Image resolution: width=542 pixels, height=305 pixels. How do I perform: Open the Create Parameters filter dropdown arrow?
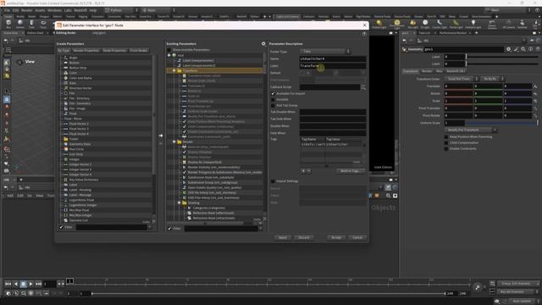coord(150,227)
